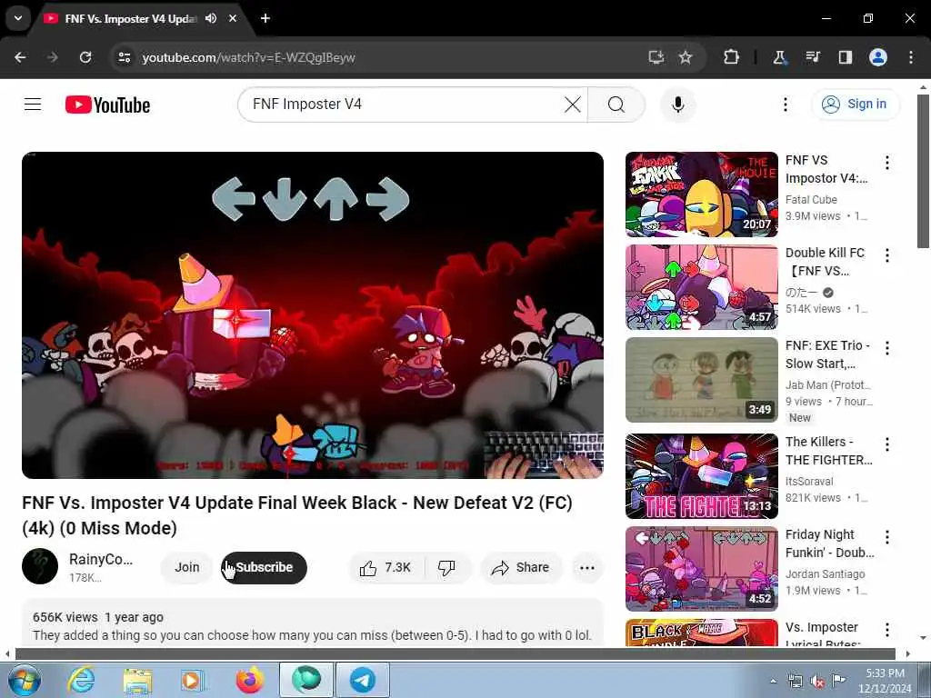The image size is (931, 698).
Task: Open Telegram from taskbar
Action: [363, 680]
